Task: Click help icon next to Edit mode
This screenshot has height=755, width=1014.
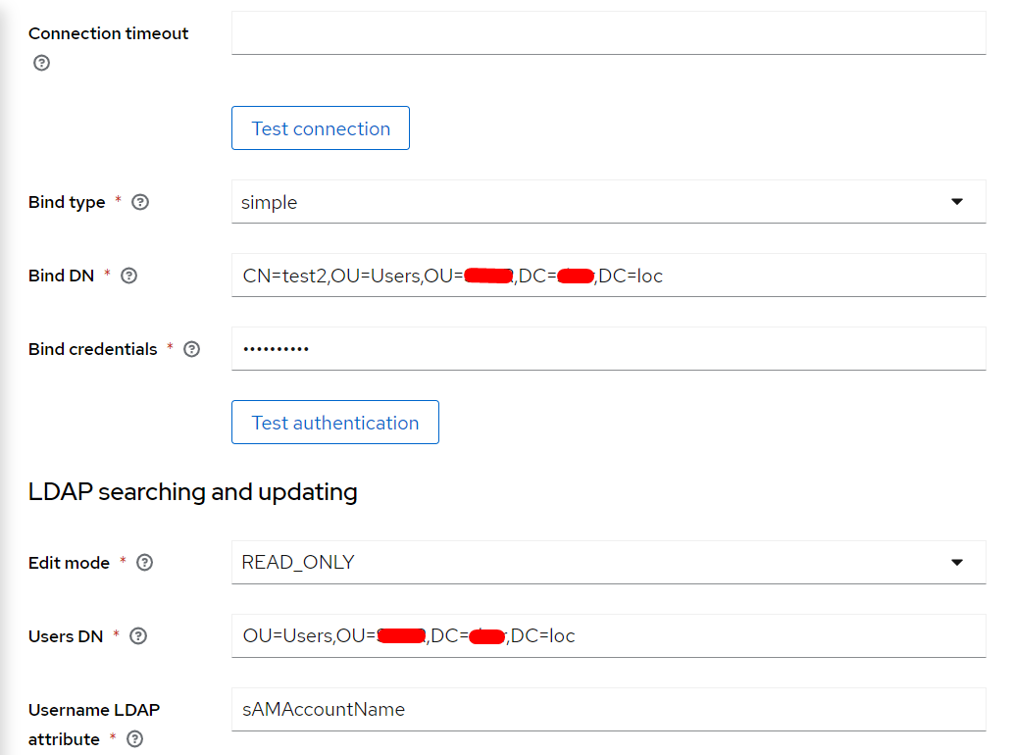Action: click(144, 563)
